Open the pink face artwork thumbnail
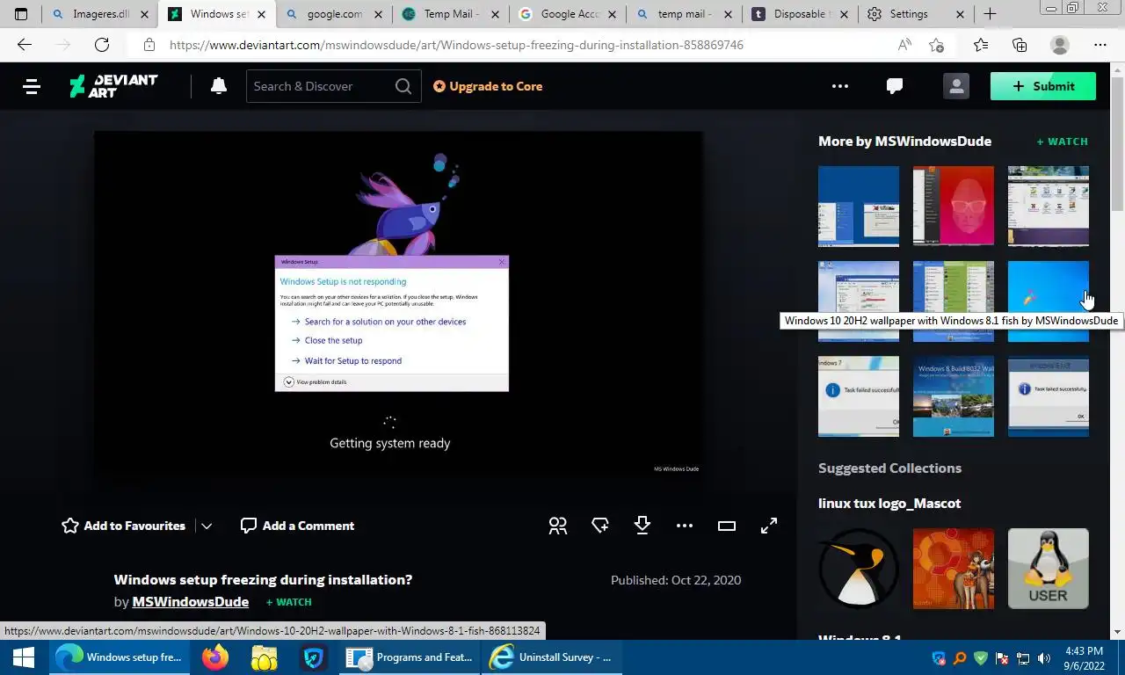 coord(954,207)
